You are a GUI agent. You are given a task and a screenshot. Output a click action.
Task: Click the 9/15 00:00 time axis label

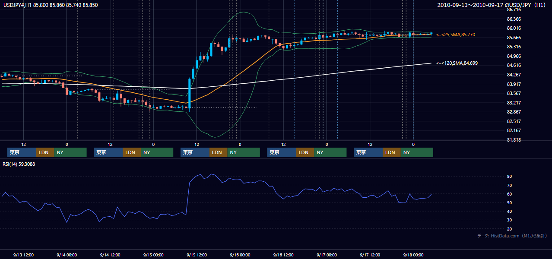pos(153,255)
